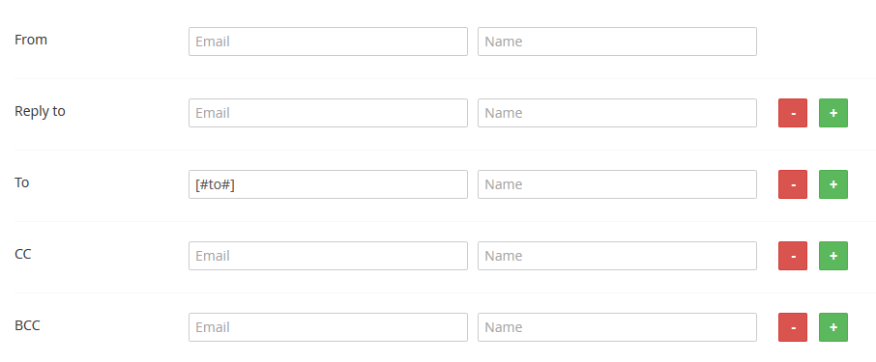Click the BCC Email input

(x=328, y=327)
